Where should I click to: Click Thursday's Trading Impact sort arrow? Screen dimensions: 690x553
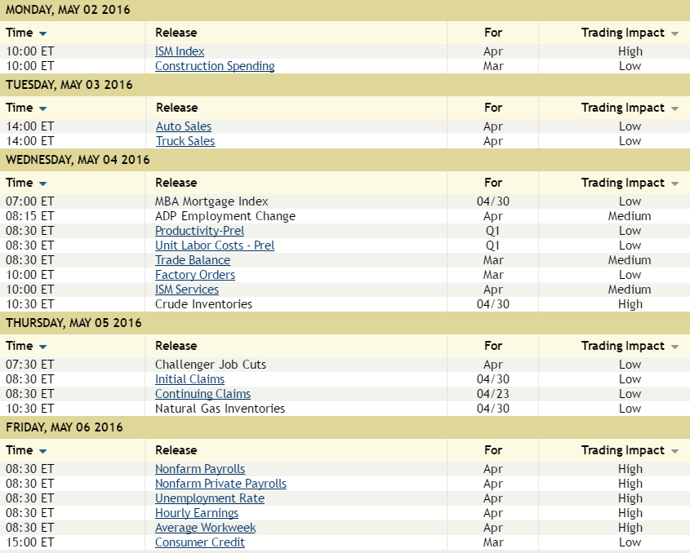click(x=674, y=347)
